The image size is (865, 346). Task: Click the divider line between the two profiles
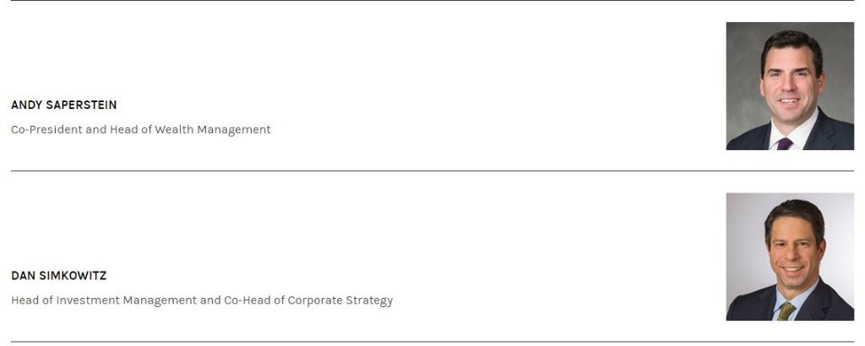(x=432, y=171)
